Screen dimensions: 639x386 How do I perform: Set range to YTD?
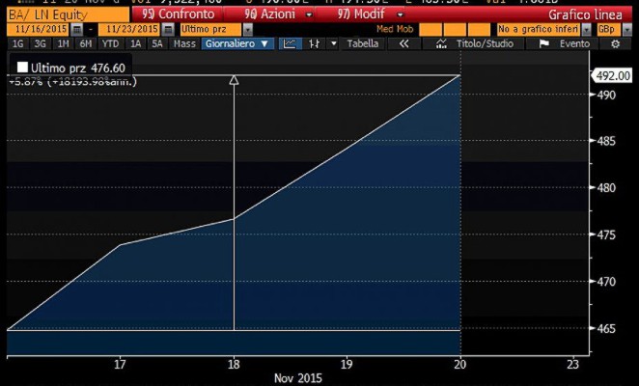click(x=111, y=44)
